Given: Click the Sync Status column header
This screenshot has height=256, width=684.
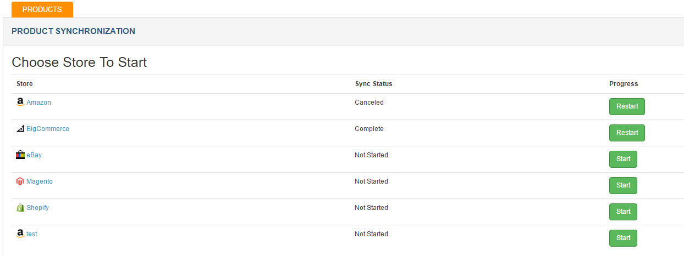Looking at the screenshot, I should (x=374, y=84).
